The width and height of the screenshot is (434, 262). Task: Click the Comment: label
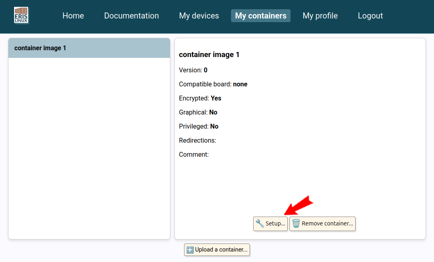[x=194, y=155]
